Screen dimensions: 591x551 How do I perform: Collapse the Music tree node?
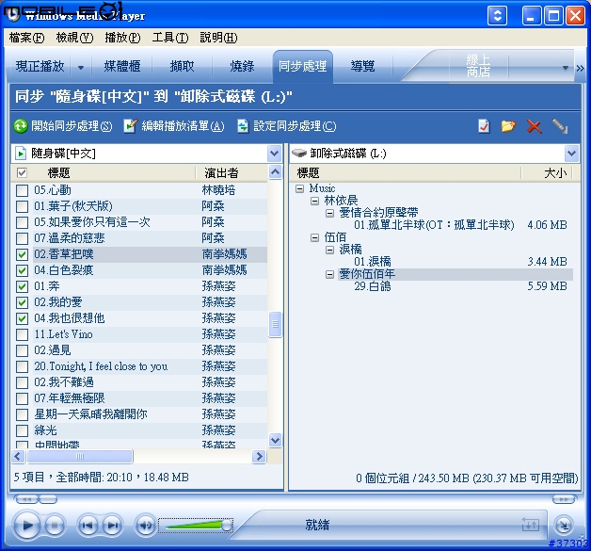[300, 188]
